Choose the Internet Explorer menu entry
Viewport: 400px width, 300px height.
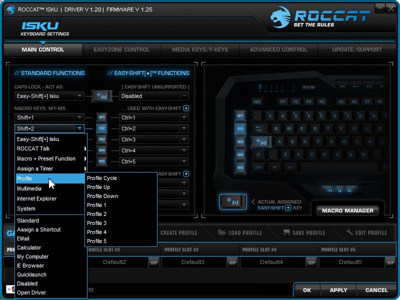[51, 198]
